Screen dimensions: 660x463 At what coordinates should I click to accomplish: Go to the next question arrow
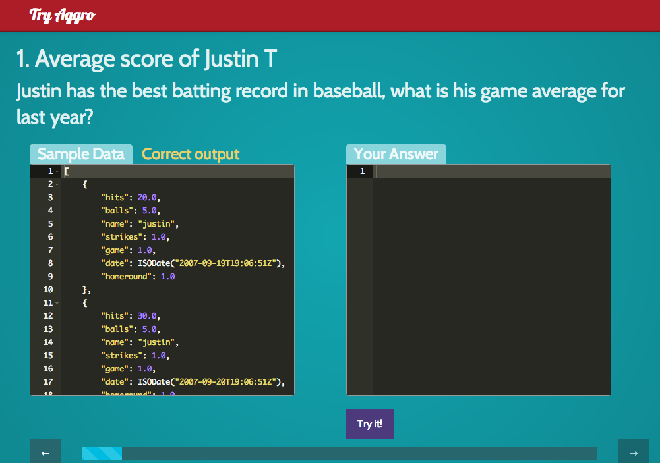[633, 452]
